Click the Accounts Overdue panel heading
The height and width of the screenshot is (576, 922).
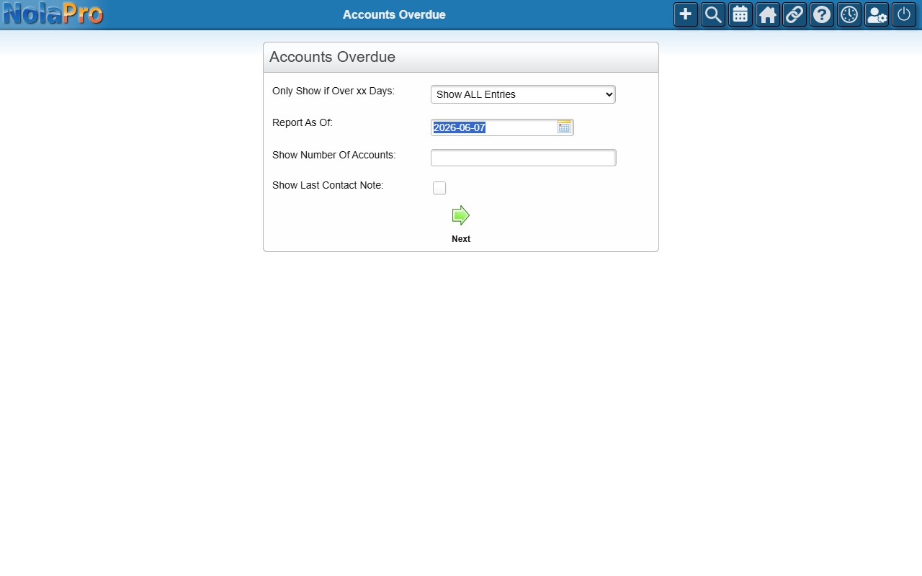[332, 57]
